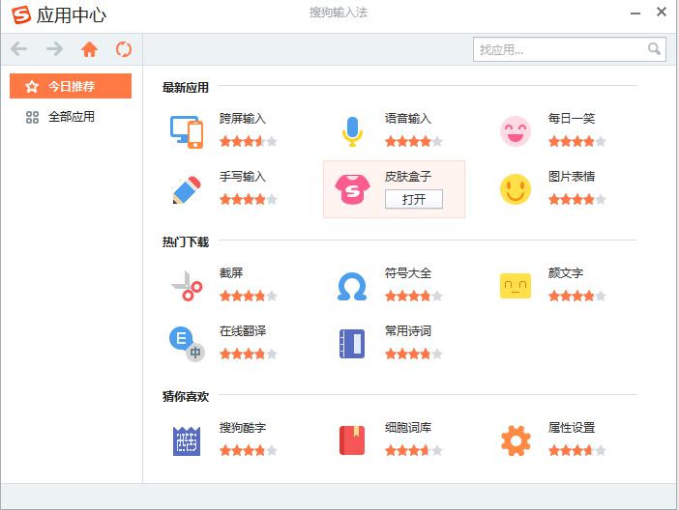The image size is (679, 510).
Task: Click the 常用诗词 app name
Action: 408,331
